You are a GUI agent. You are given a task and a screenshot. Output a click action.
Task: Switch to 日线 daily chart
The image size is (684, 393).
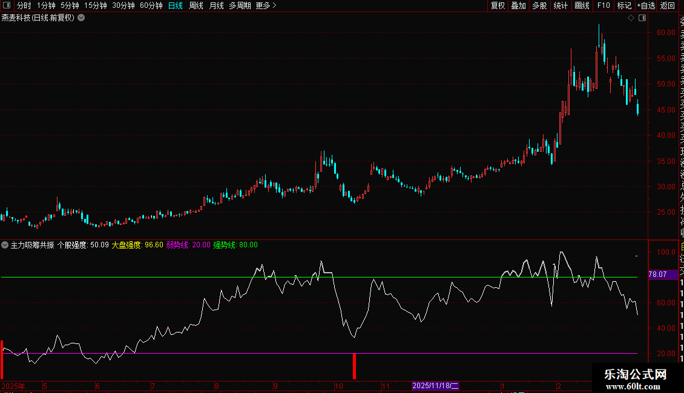tap(176, 5)
